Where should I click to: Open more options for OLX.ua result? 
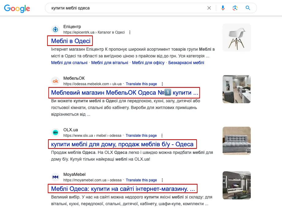(162, 136)
